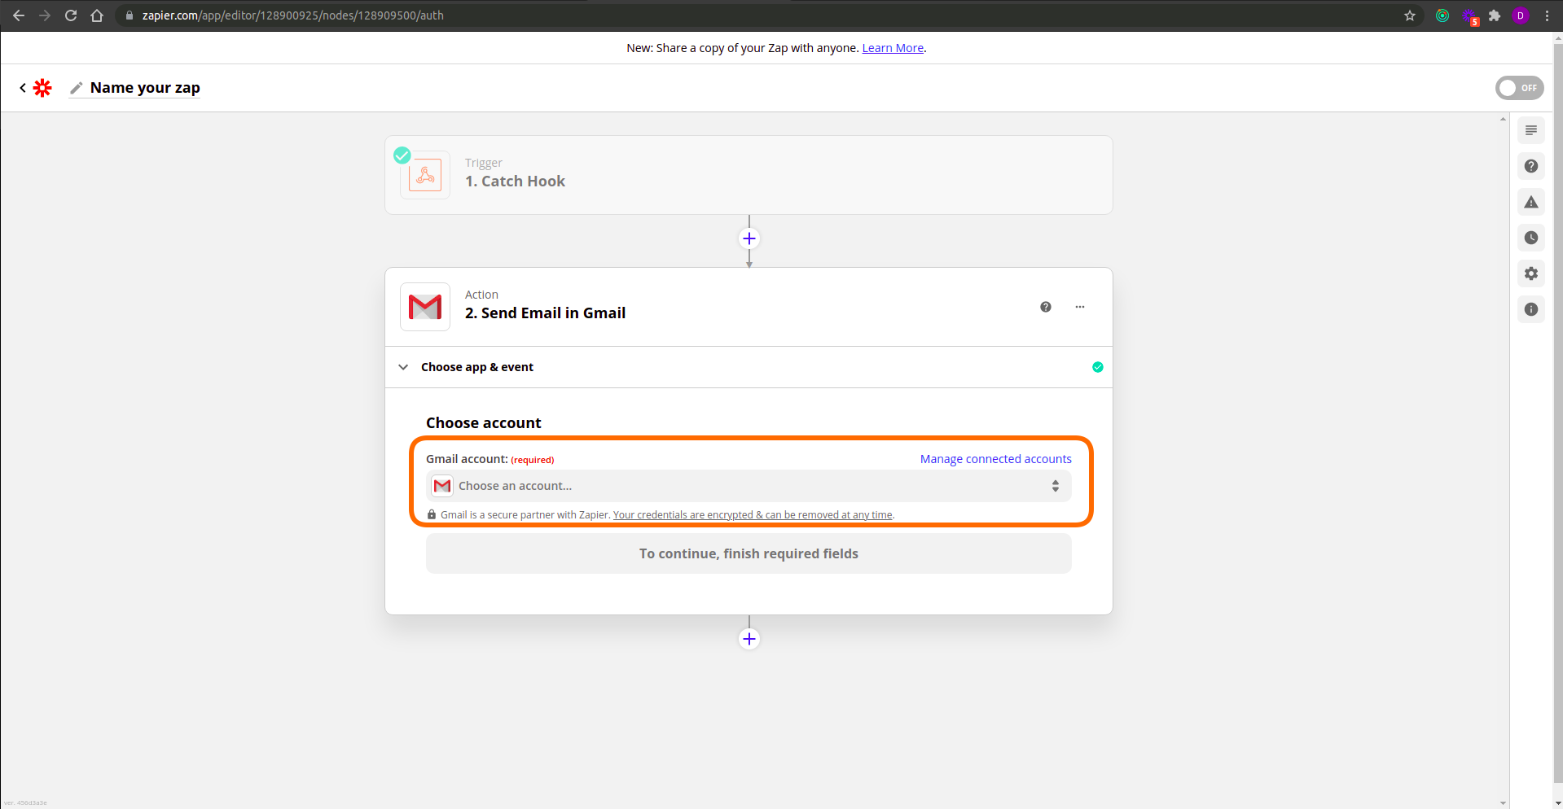Open the Choose an account dropdown
Image resolution: width=1563 pixels, height=809 pixels.
(749, 486)
